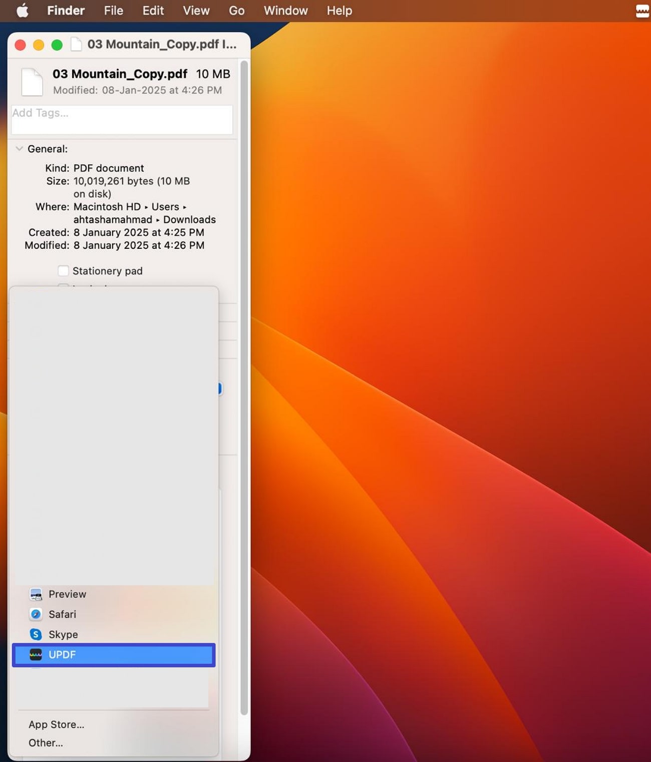This screenshot has height=762, width=651.
Task: Enable the Stationery pad checkbox
Action: pos(64,270)
